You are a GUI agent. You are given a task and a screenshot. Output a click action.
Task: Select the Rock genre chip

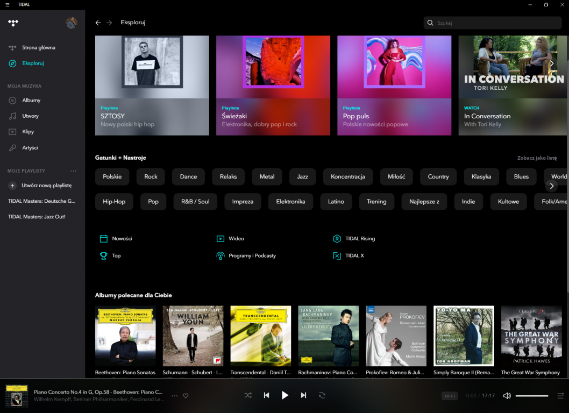[151, 177]
